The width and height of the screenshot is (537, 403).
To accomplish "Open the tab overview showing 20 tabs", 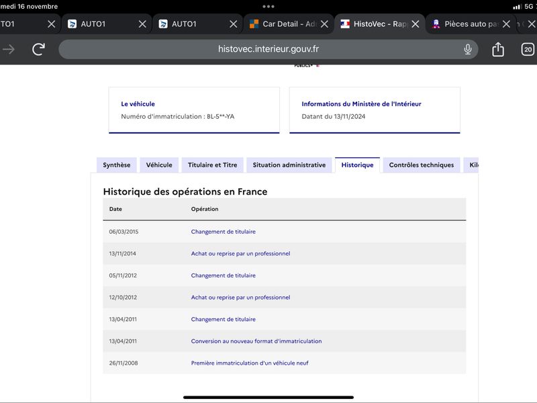I will click(x=528, y=49).
